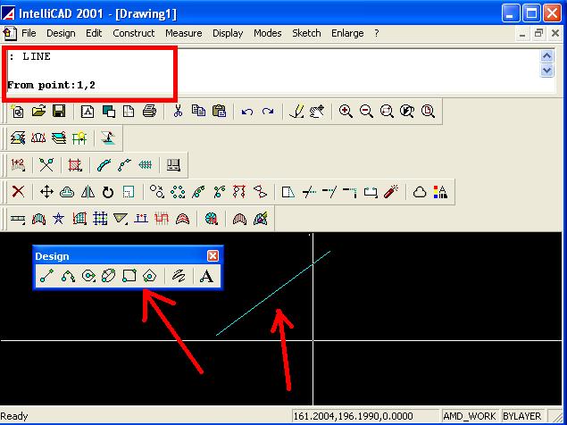Select the Move four-arrow tool
This screenshot has height=425, width=567.
pos(46,192)
